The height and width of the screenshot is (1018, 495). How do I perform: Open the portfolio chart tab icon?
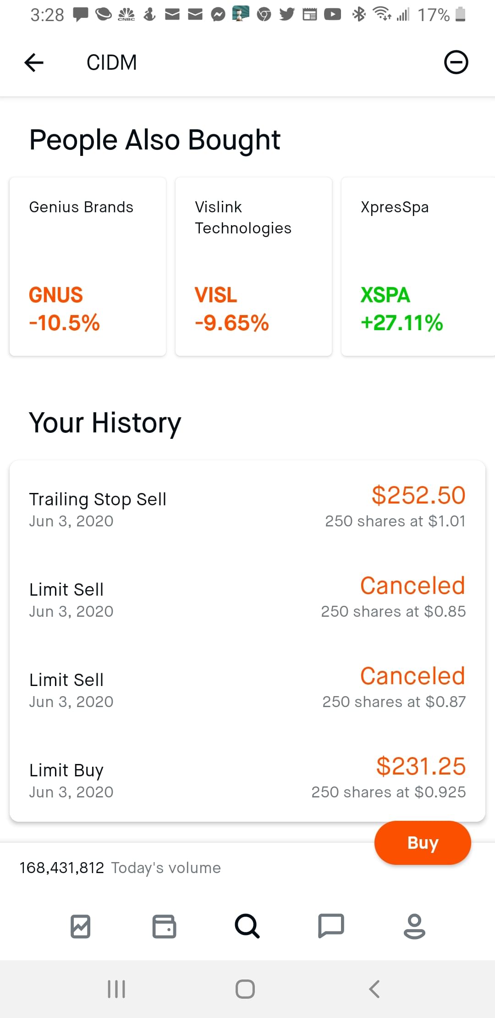coord(81,926)
